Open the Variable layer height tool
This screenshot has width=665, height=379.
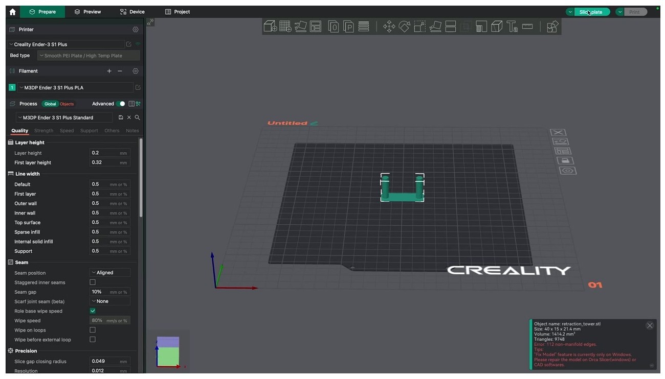[x=364, y=26]
